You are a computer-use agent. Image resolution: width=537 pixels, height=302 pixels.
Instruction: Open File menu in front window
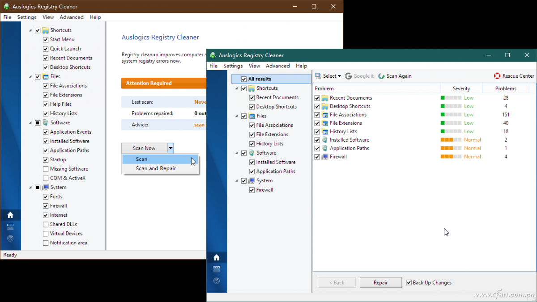click(x=213, y=66)
